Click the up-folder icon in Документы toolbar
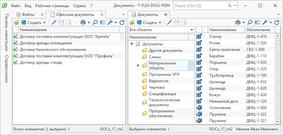The height and width of the screenshot is (135, 283). click(132, 23)
